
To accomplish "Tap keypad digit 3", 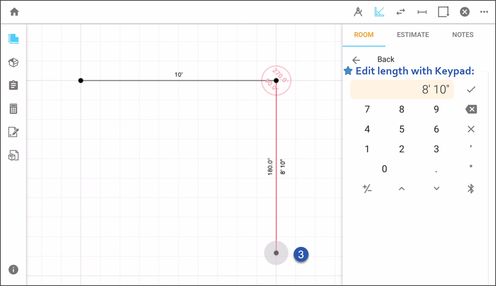I will click(436, 149).
